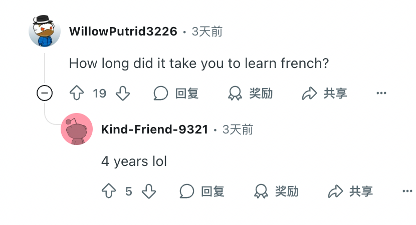Upvote WillowPutrid3226's comment
This screenshot has width=416, height=225.
pos(77,93)
